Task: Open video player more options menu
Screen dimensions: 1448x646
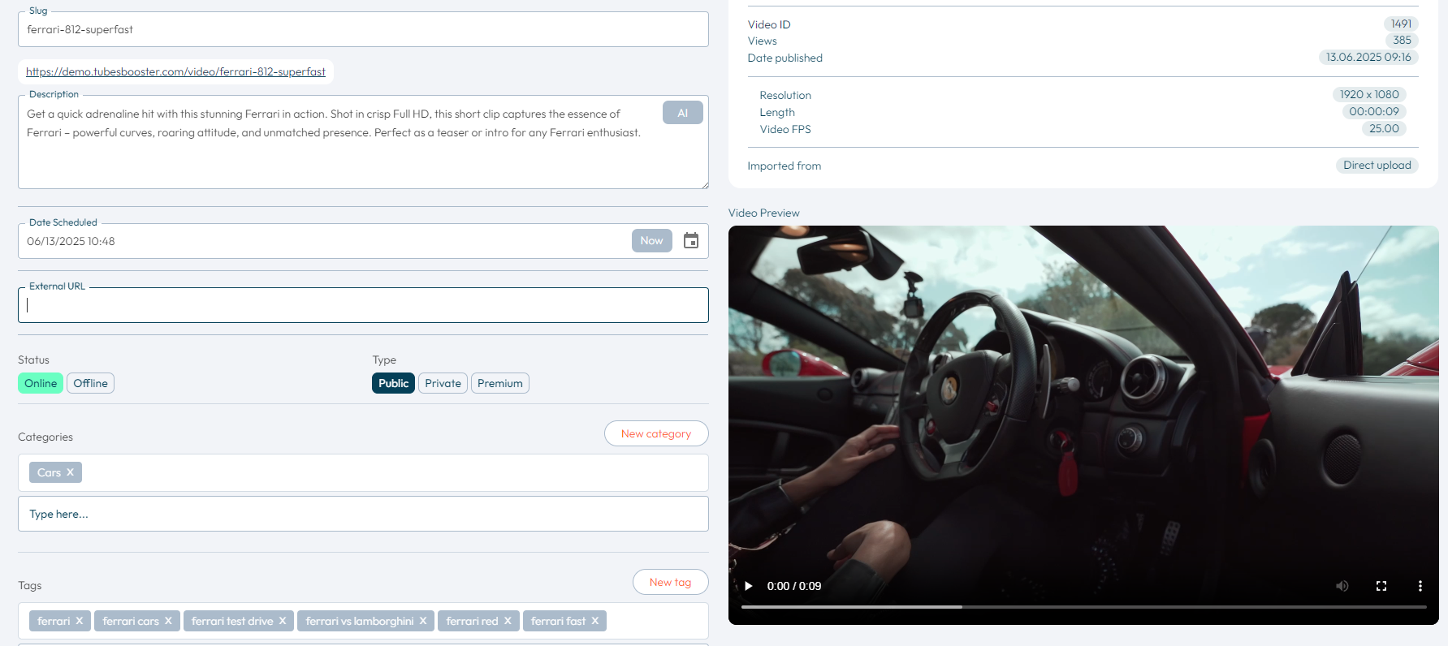Action: coord(1420,586)
